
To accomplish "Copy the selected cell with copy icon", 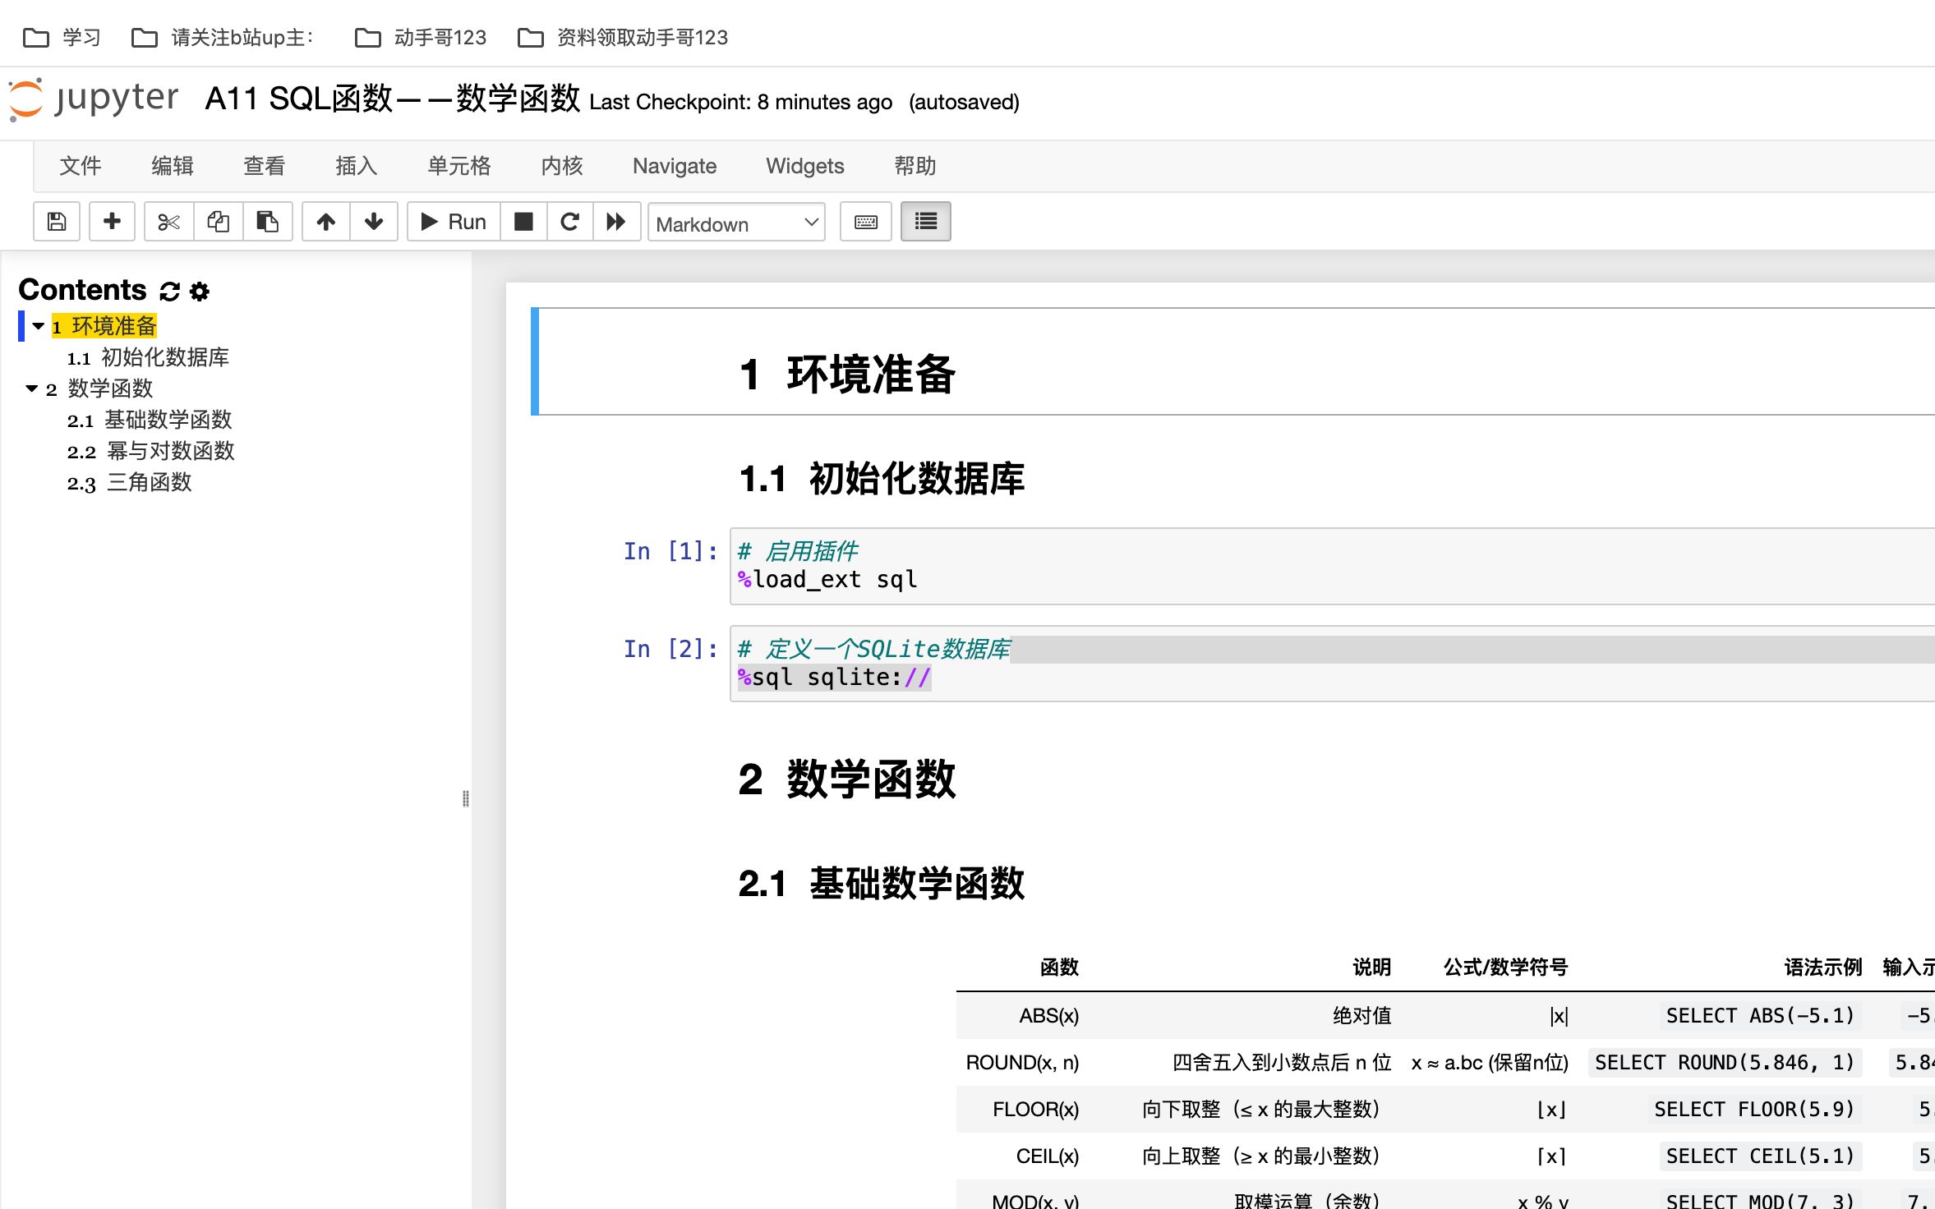I will pyautogui.click(x=218, y=221).
